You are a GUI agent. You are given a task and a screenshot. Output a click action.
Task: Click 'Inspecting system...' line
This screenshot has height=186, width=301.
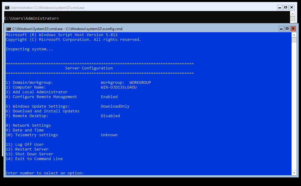pos(29,49)
